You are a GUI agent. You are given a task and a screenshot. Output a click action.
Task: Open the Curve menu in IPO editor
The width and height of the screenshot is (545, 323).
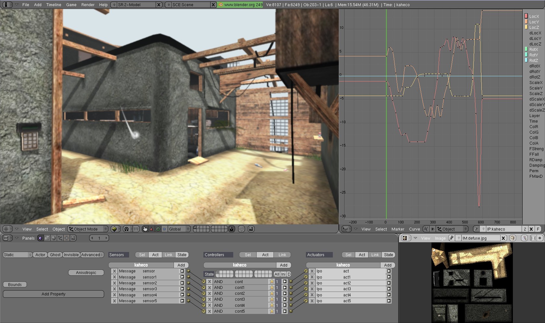pos(414,229)
